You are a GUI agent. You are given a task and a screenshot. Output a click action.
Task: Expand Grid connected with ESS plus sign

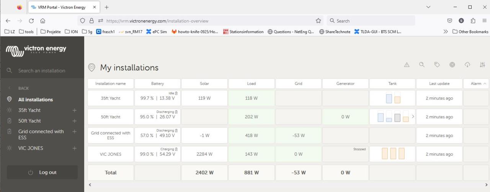click(75, 132)
